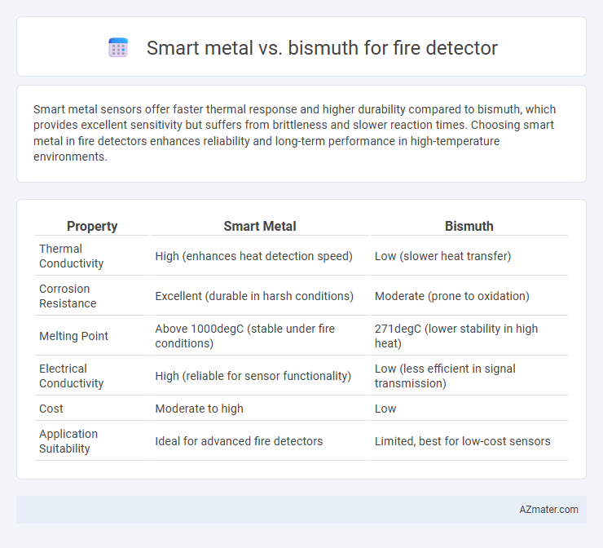Click the table calendar icon beside title
This screenshot has width=603, height=548.
click(118, 48)
